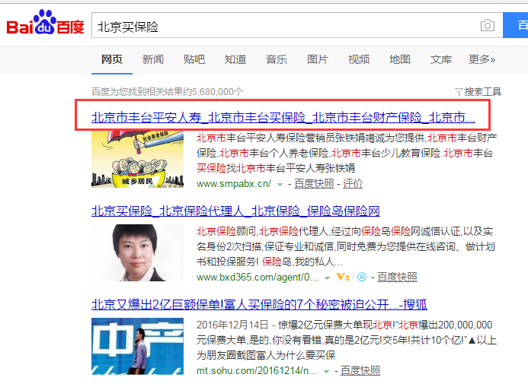Click the blue Baidu search button

point(516,26)
